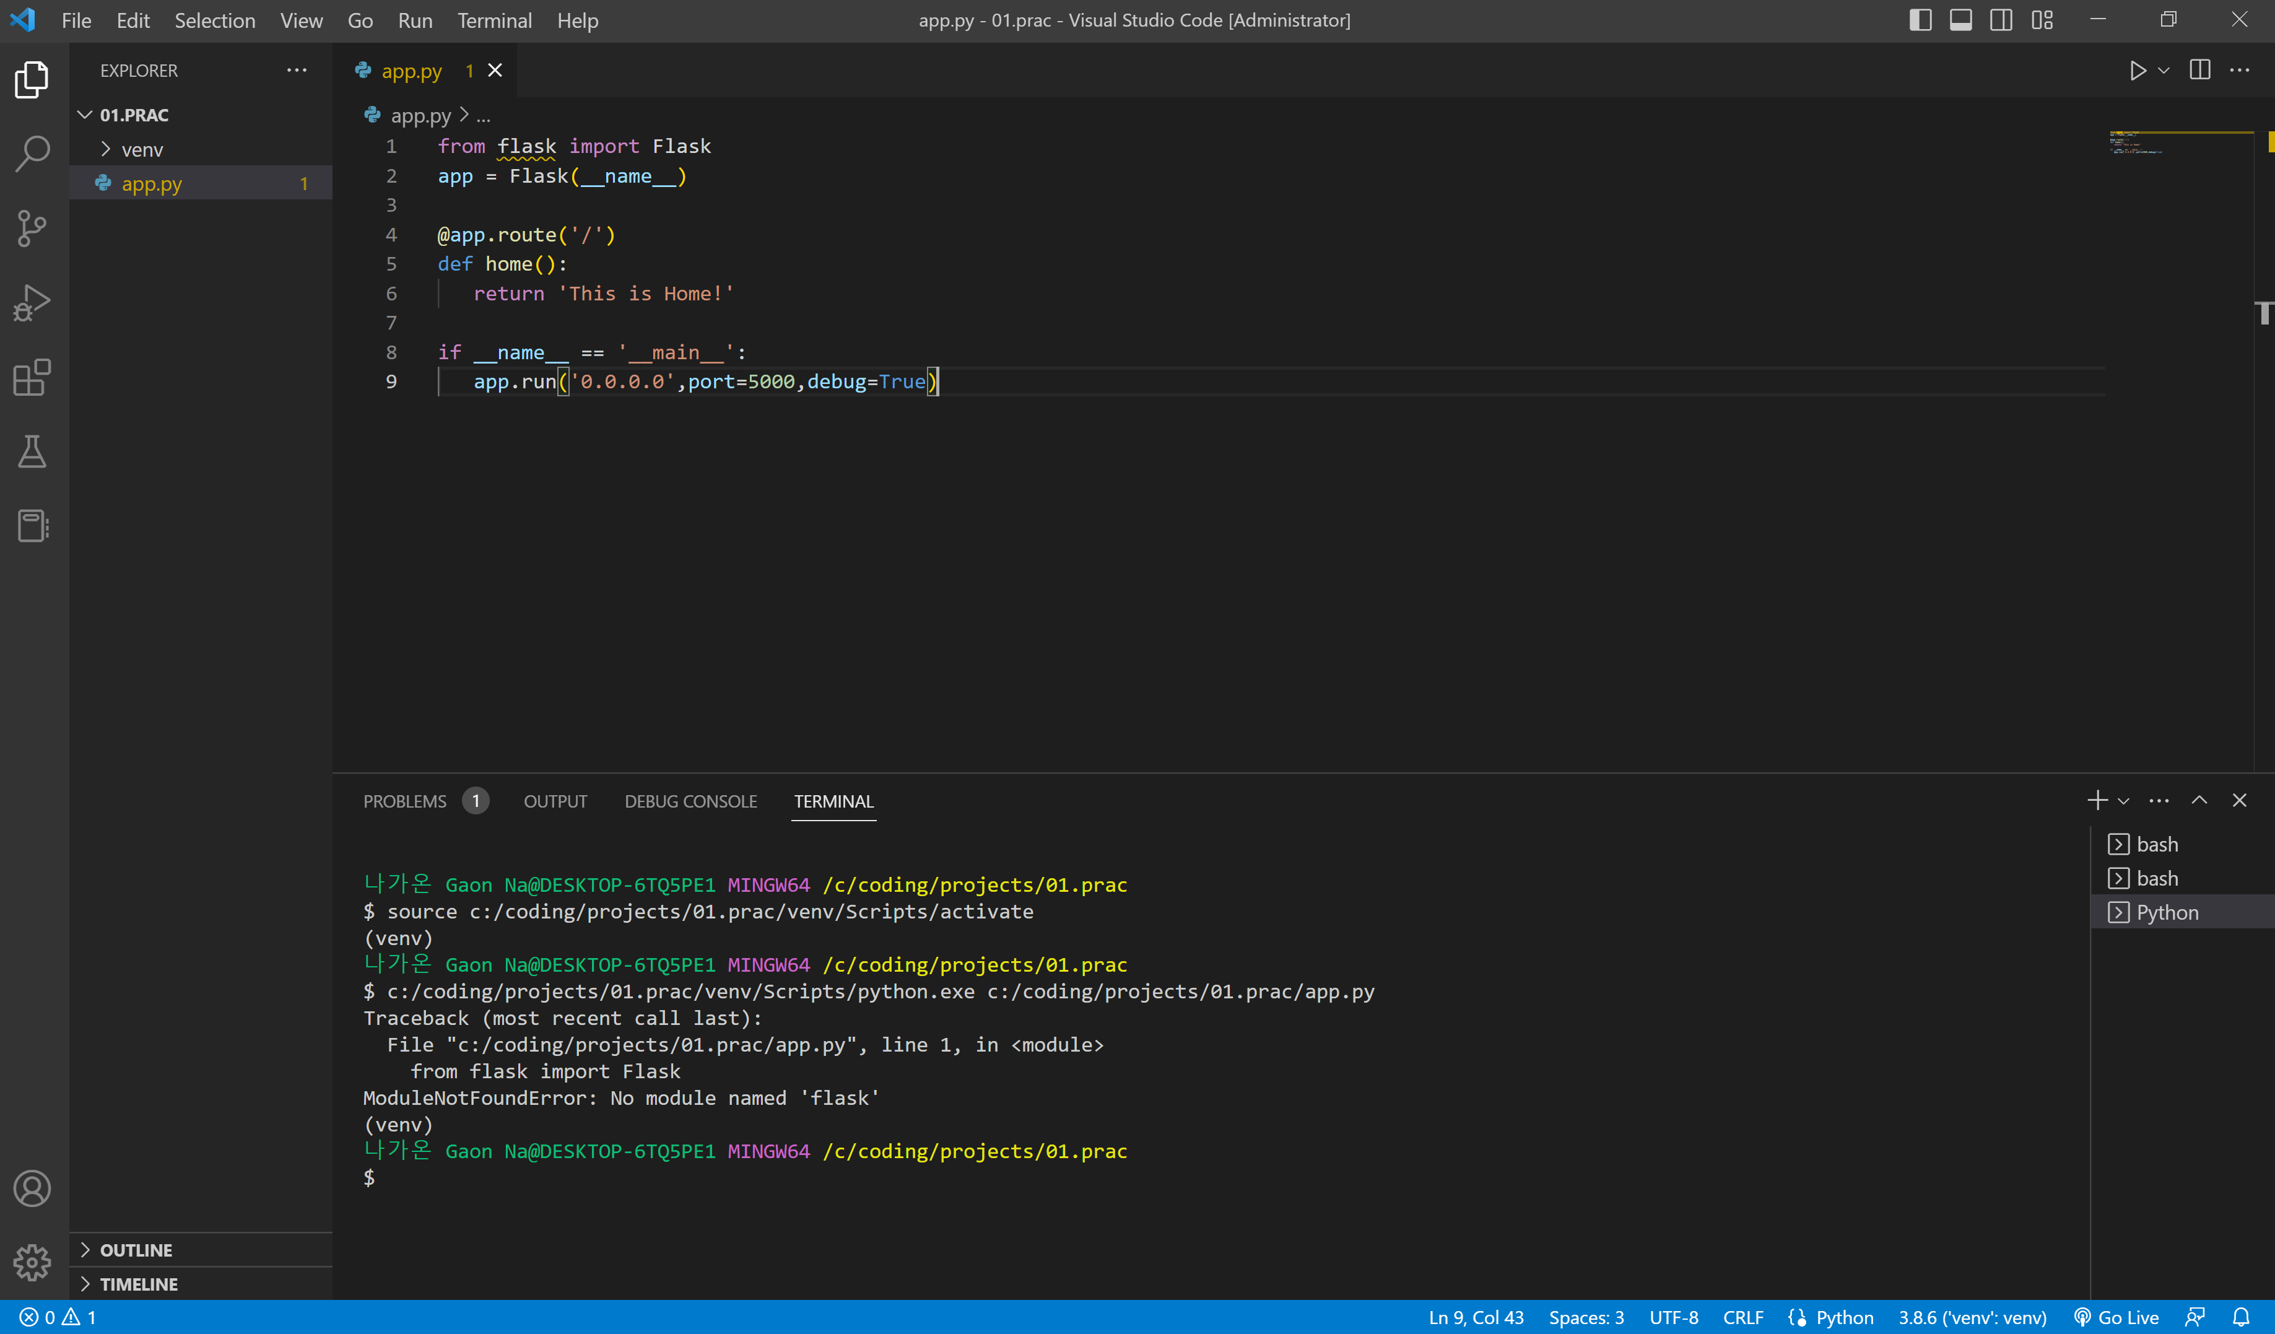Maximize the terminal panel size
The width and height of the screenshot is (2275, 1334).
[2200, 800]
